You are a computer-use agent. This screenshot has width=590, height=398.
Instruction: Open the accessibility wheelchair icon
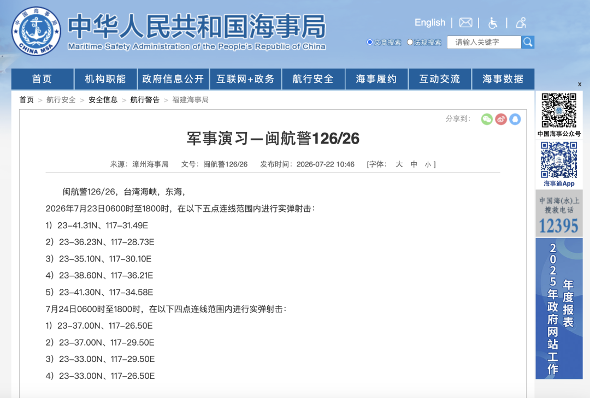click(493, 23)
